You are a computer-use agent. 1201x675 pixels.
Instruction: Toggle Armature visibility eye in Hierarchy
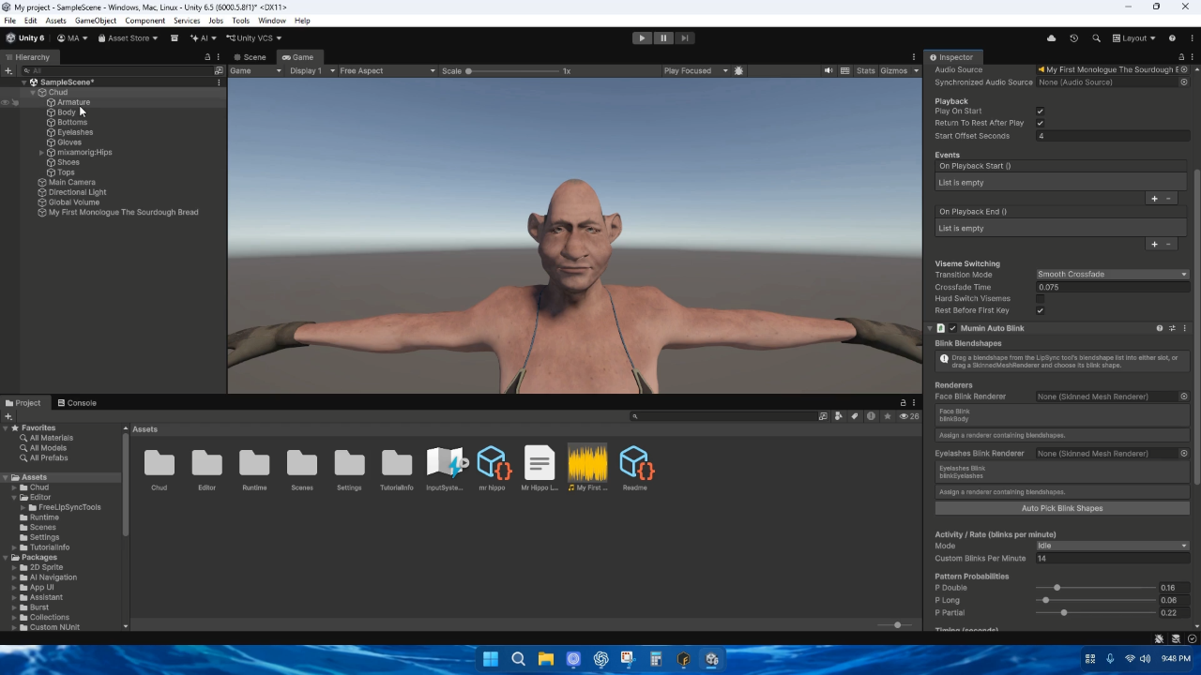(5, 102)
